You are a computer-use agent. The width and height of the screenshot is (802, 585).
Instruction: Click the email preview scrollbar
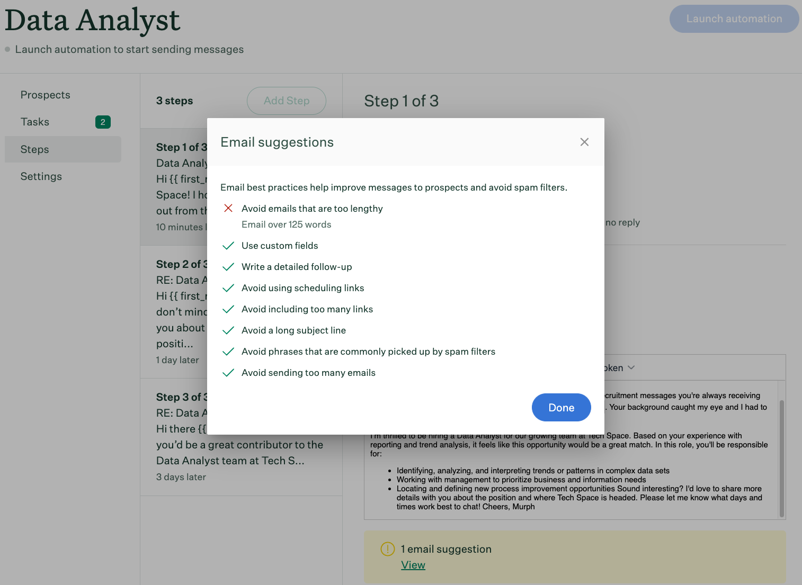[x=781, y=453]
